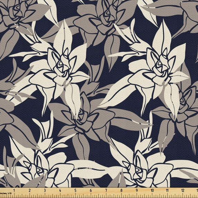Click the number 3 on the ruler

coord(45,190)
